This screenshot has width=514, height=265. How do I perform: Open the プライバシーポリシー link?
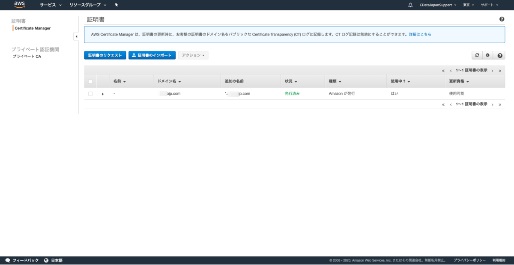tap(469, 260)
